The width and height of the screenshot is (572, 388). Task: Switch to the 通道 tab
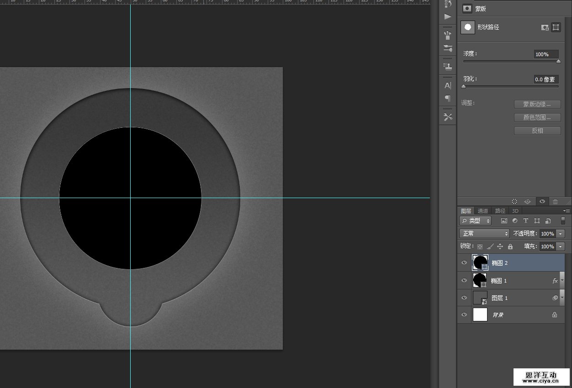(x=483, y=211)
